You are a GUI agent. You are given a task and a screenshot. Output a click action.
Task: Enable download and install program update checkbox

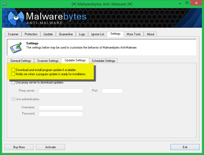click(13, 70)
